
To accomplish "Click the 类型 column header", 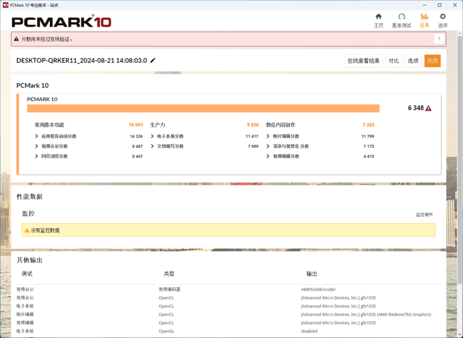I will 169,274.
